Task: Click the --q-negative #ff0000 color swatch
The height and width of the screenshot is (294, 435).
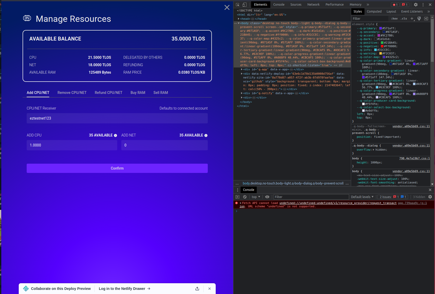Action: click(x=382, y=46)
